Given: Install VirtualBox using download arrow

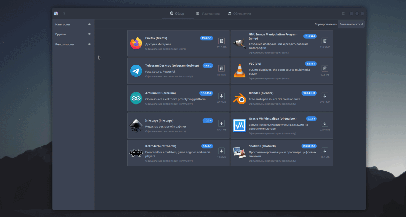Looking at the screenshot, I should pyautogui.click(x=325, y=124).
